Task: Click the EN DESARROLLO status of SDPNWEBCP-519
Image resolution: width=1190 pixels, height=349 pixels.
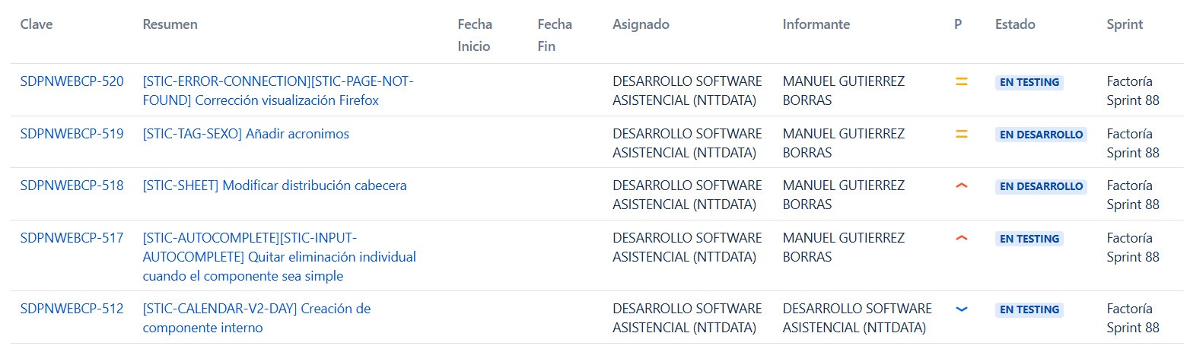Action: (x=1041, y=135)
